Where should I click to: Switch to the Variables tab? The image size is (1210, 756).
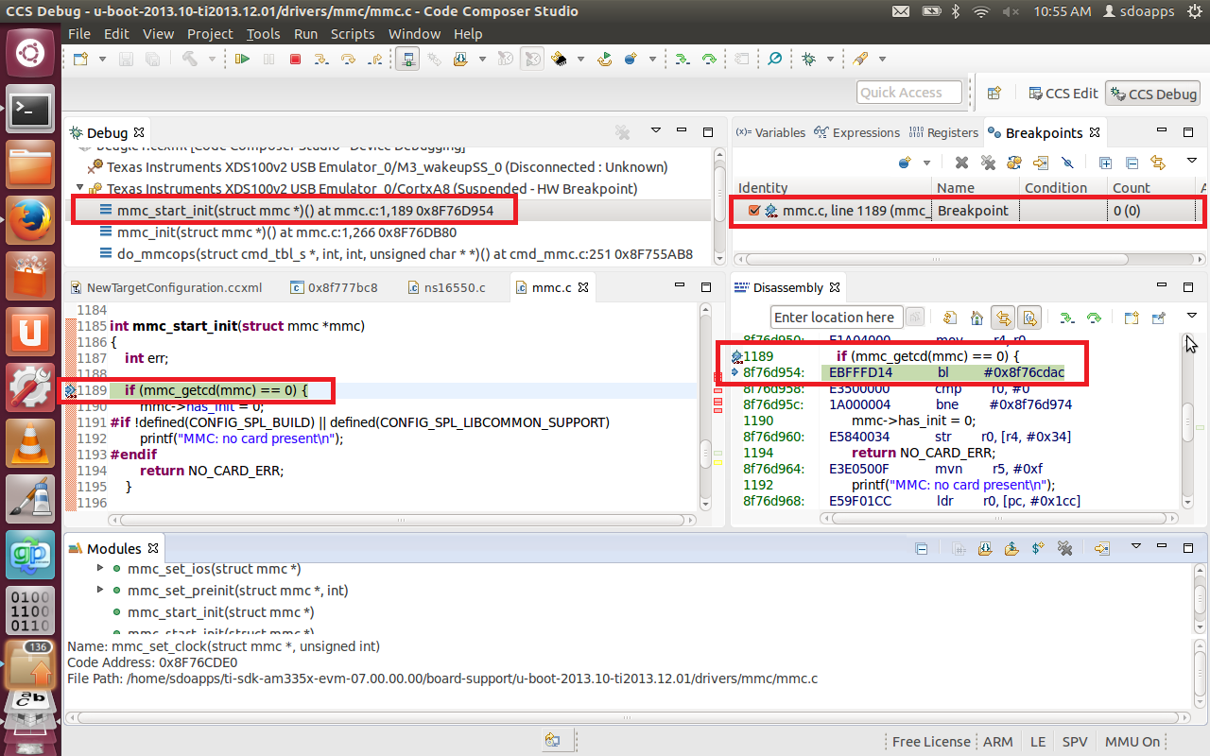coord(771,132)
